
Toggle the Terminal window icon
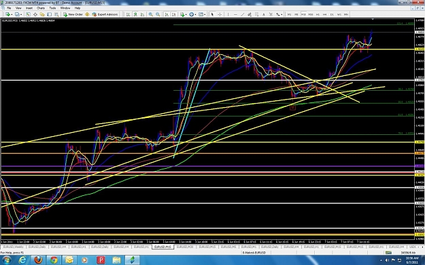tap(50, 14)
